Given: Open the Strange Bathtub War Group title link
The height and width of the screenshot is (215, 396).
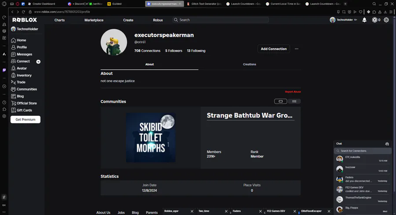Looking at the screenshot, I should (249, 115).
